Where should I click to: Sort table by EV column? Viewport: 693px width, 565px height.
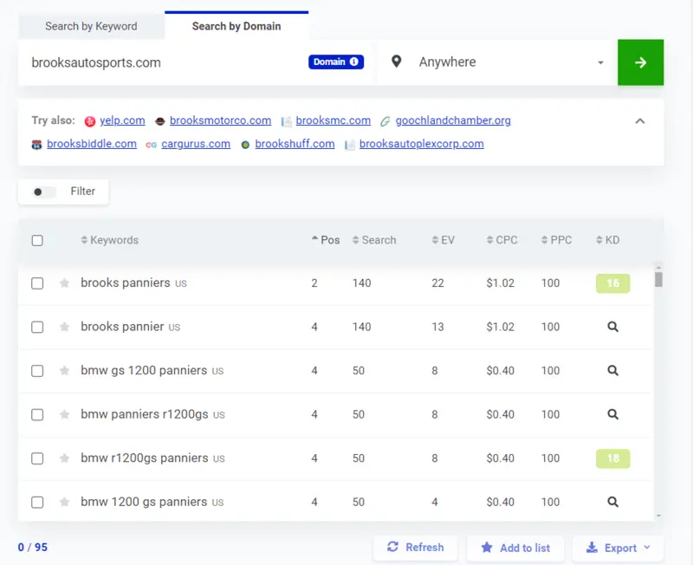[443, 240]
